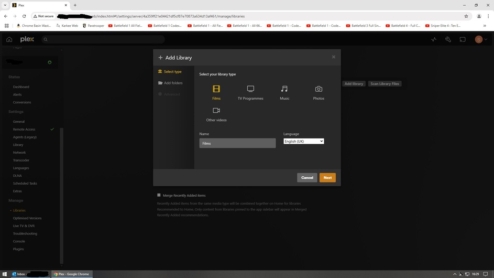494x278 pixels.
Task: Open Library settings in sidebar
Action: click(18, 145)
